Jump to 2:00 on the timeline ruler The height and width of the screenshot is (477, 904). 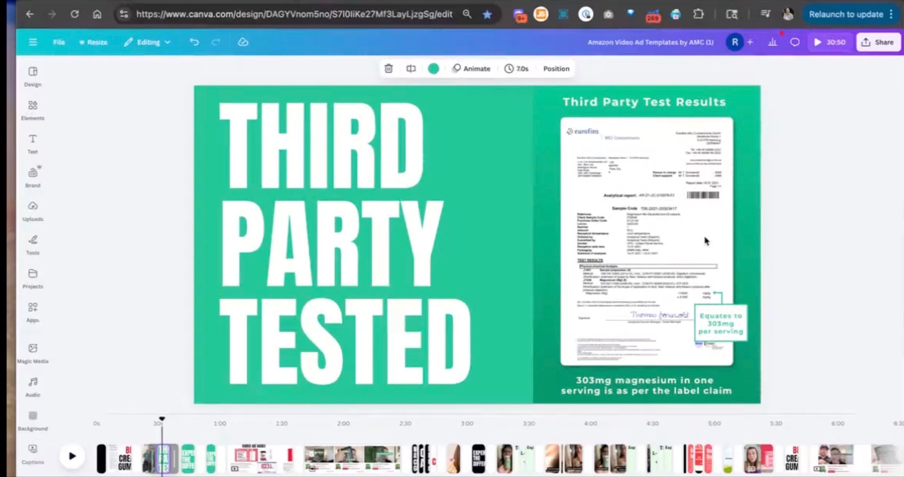point(343,423)
